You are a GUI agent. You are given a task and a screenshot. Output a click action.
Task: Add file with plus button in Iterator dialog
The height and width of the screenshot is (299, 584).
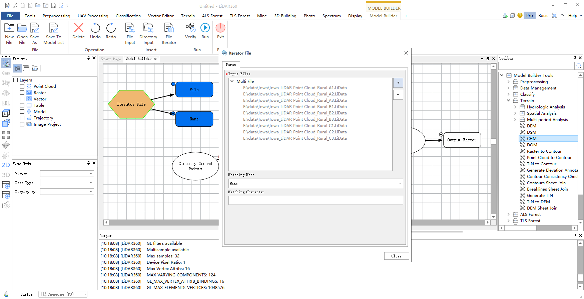point(398,83)
